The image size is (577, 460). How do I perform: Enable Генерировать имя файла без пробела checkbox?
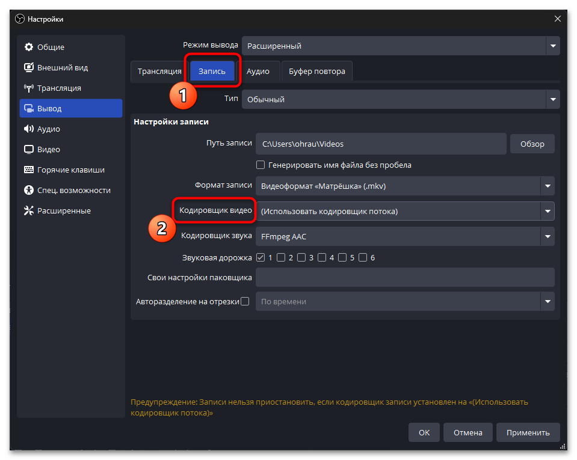261,165
